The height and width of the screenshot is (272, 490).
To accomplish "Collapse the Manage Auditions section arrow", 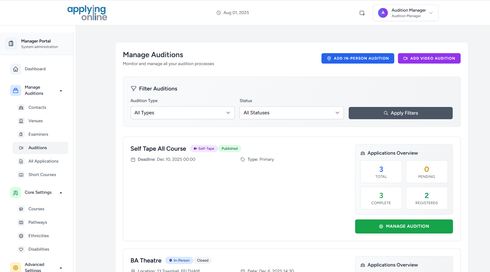I will coord(61,90).
